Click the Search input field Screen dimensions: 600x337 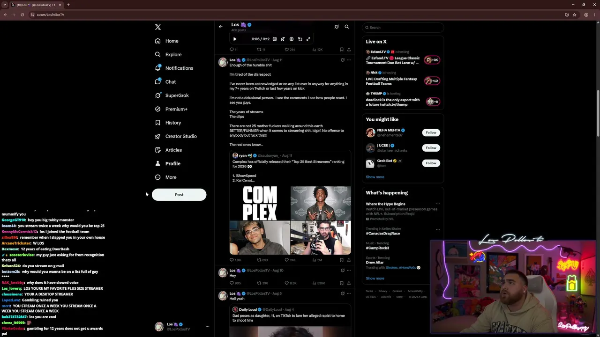pos(403,28)
